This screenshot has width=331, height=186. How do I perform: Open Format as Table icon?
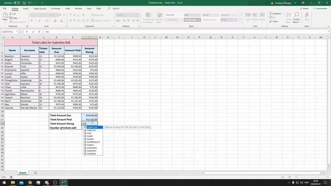click(x=159, y=18)
